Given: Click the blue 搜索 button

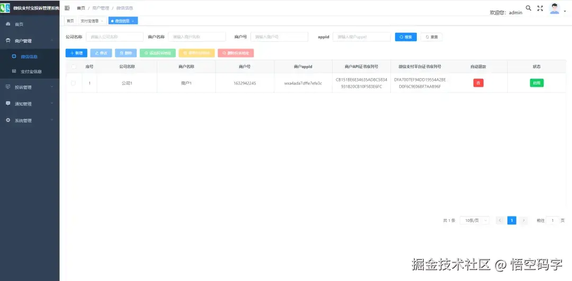Looking at the screenshot, I should [406, 37].
